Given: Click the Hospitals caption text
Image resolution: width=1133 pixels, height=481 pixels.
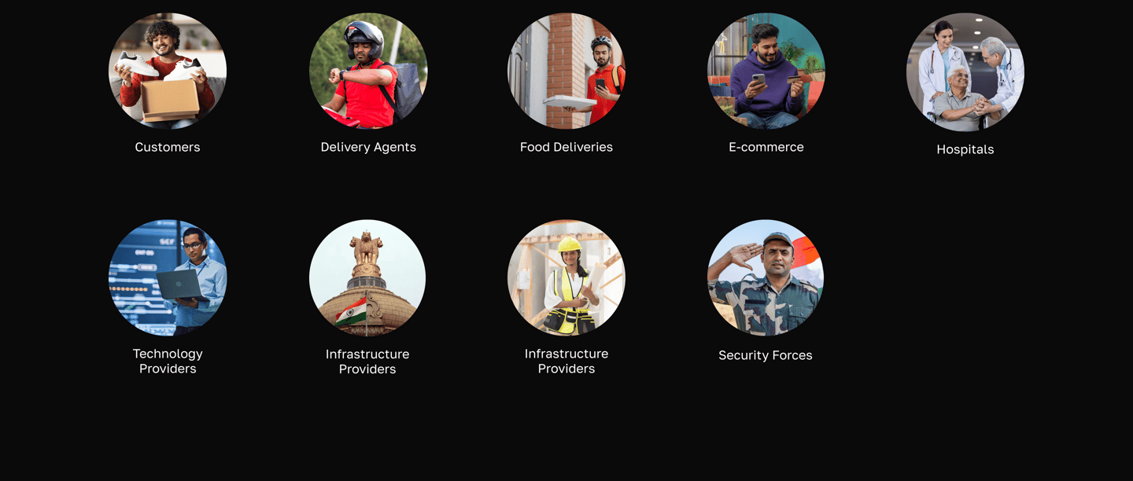Looking at the screenshot, I should (965, 149).
